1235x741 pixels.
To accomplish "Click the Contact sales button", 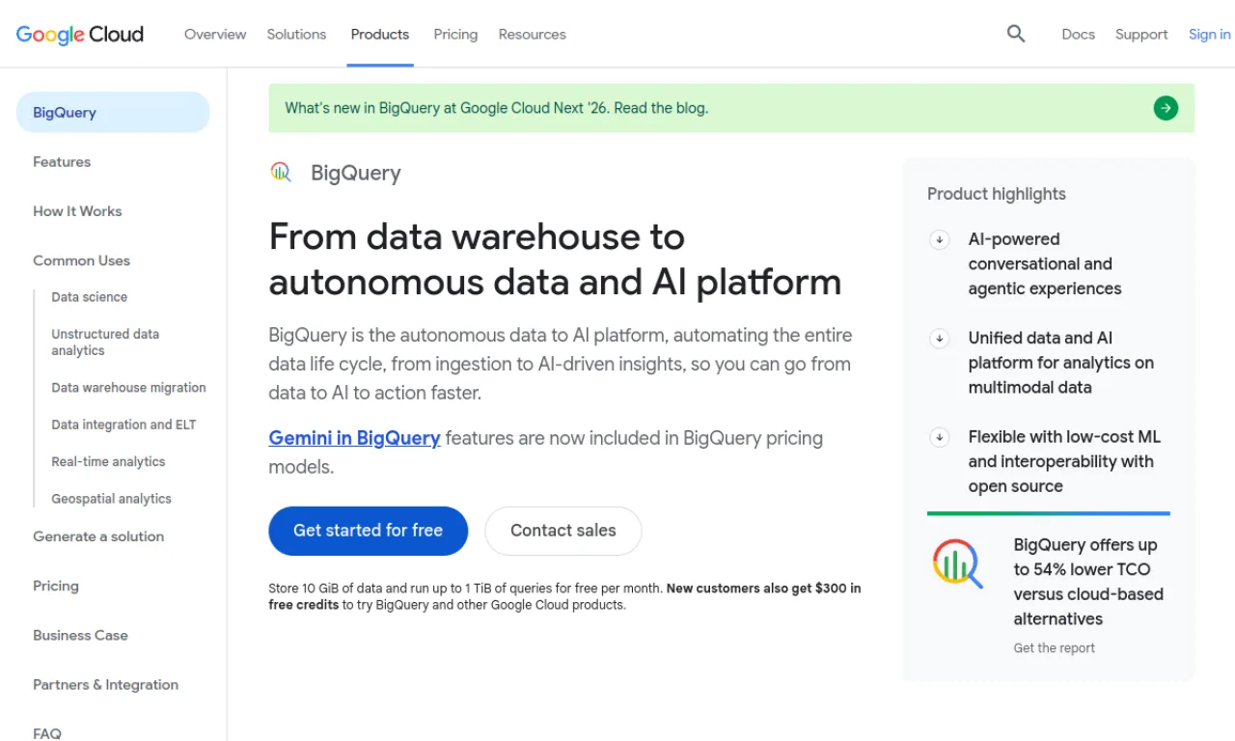I will coord(563,531).
